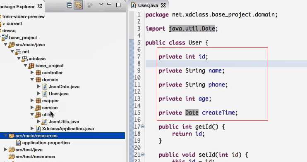The image size is (307, 162).
Task: Fold getId() method at line 17
Action: [143, 127]
